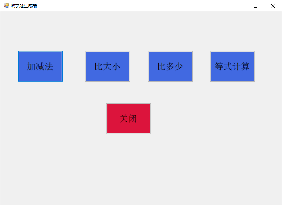Screen dimensions: 282x205
Task: Close the application with the X button
Action: tap(273, 6)
